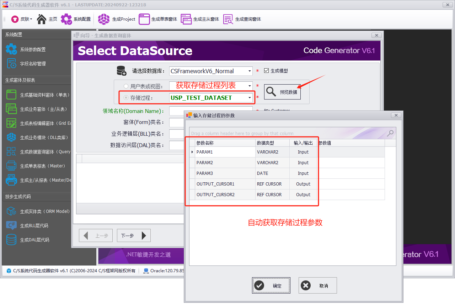Open the USP_TEST_DATASET stored procedure dropdown
This screenshot has width=455, height=306.
point(250,98)
